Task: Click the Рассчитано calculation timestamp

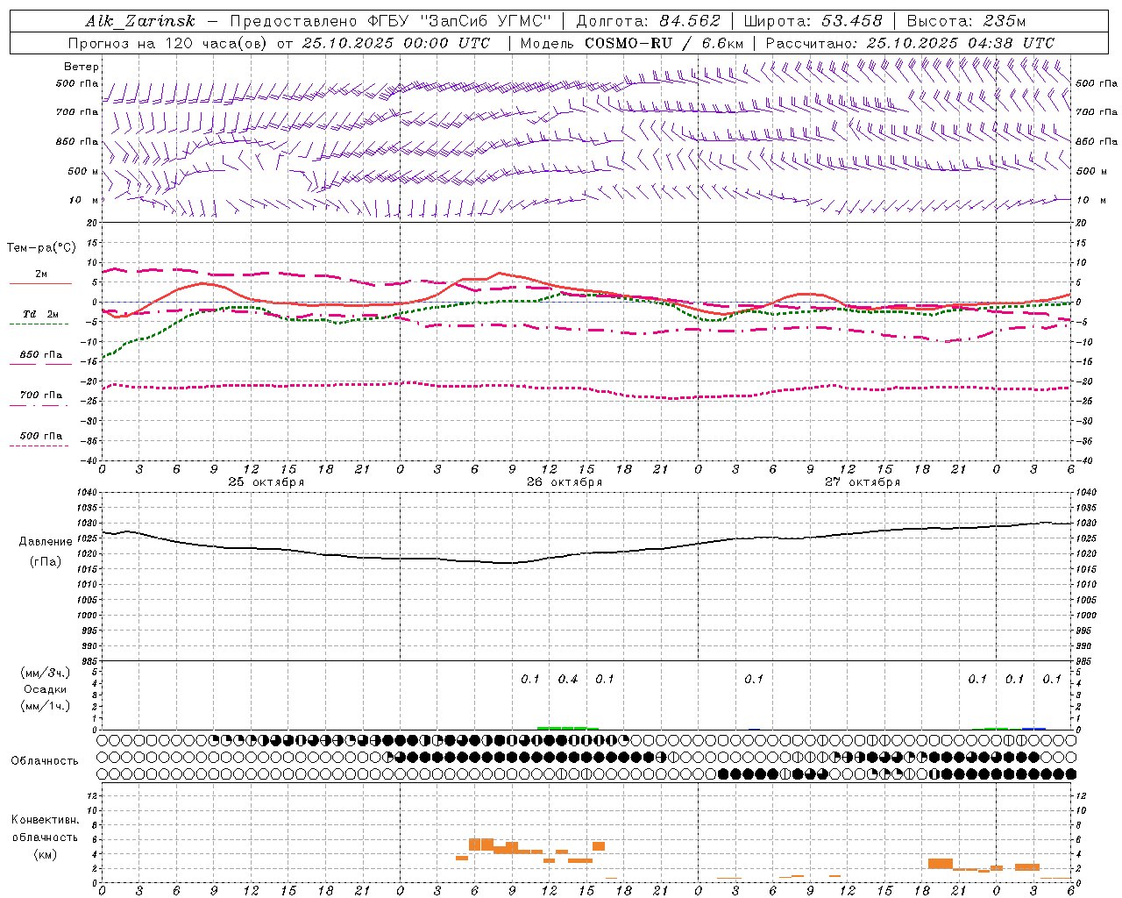Action: pos(909,43)
